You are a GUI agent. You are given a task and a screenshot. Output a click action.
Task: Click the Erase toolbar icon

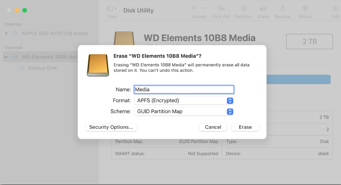click(x=263, y=8)
